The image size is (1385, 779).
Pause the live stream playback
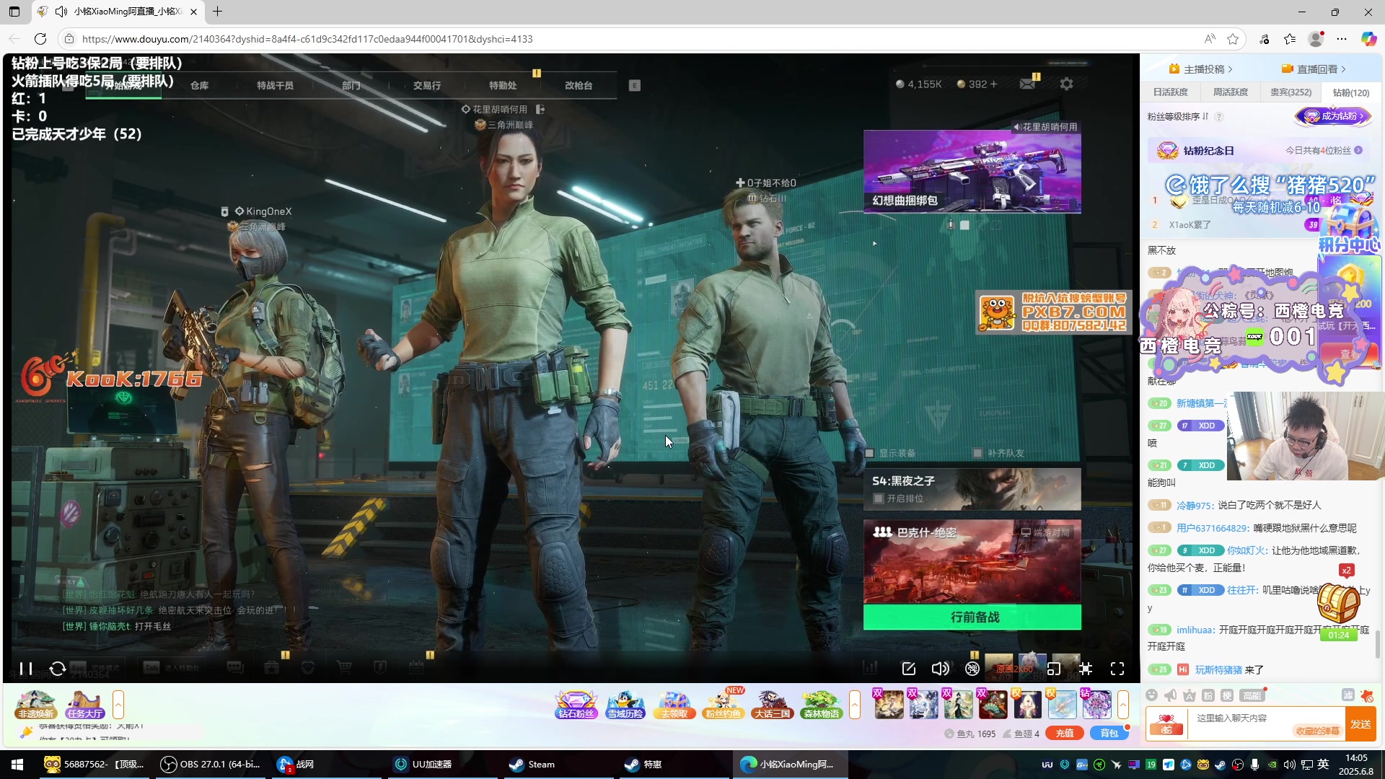pos(25,669)
